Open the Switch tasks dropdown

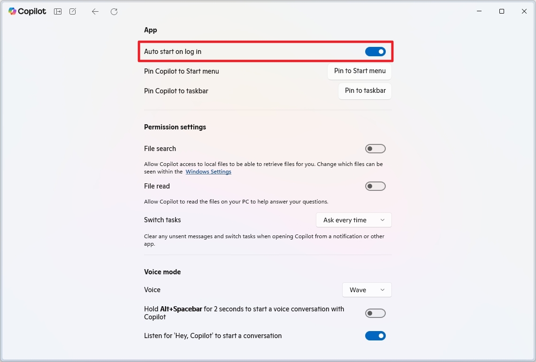(354, 220)
